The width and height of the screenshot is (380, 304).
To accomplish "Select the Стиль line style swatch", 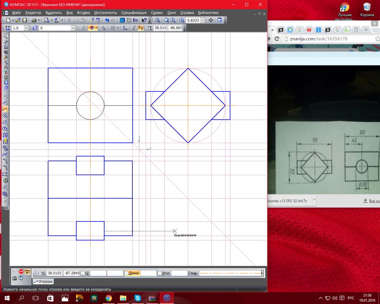I will click(x=230, y=273).
